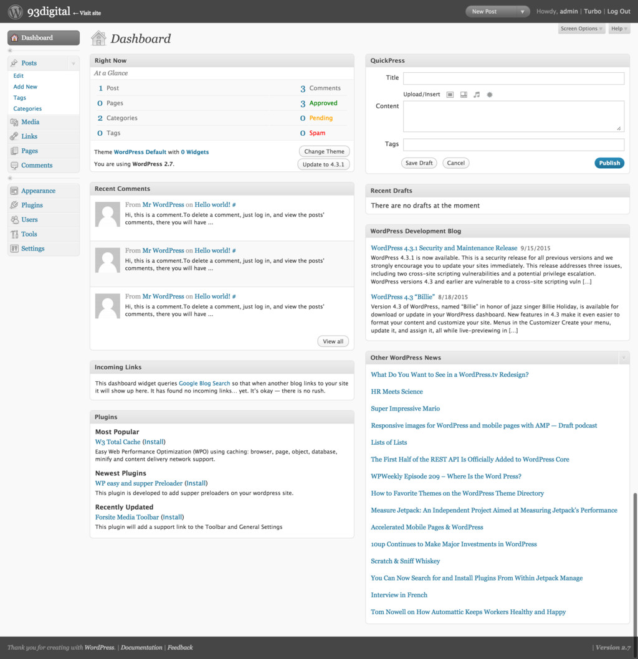
Task: Click the Add Audio music-note icon
Action: [477, 95]
